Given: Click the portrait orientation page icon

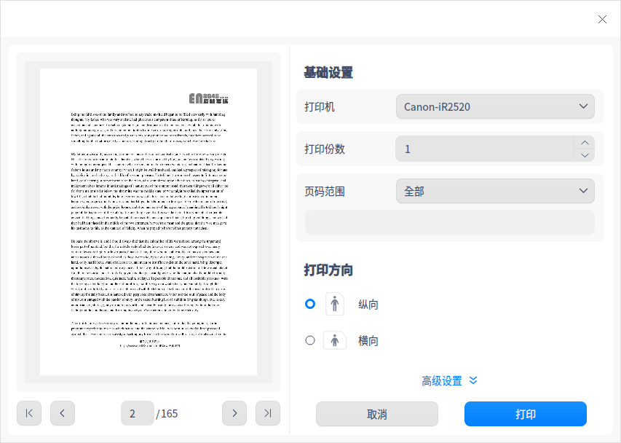Looking at the screenshot, I should point(335,304).
